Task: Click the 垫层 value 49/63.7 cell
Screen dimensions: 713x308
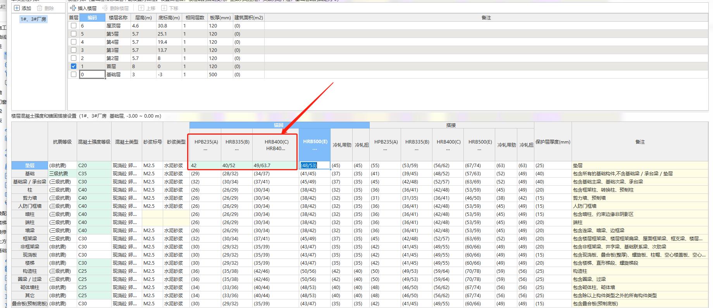Action: [x=276, y=165]
